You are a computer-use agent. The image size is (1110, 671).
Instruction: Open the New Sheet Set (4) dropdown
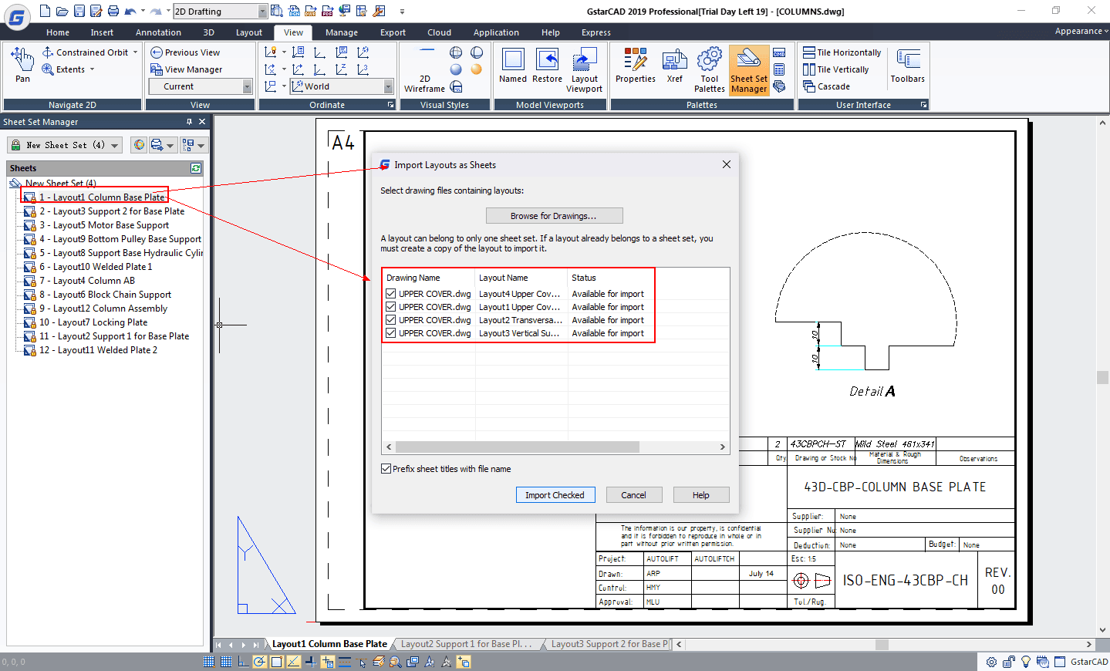(x=65, y=145)
